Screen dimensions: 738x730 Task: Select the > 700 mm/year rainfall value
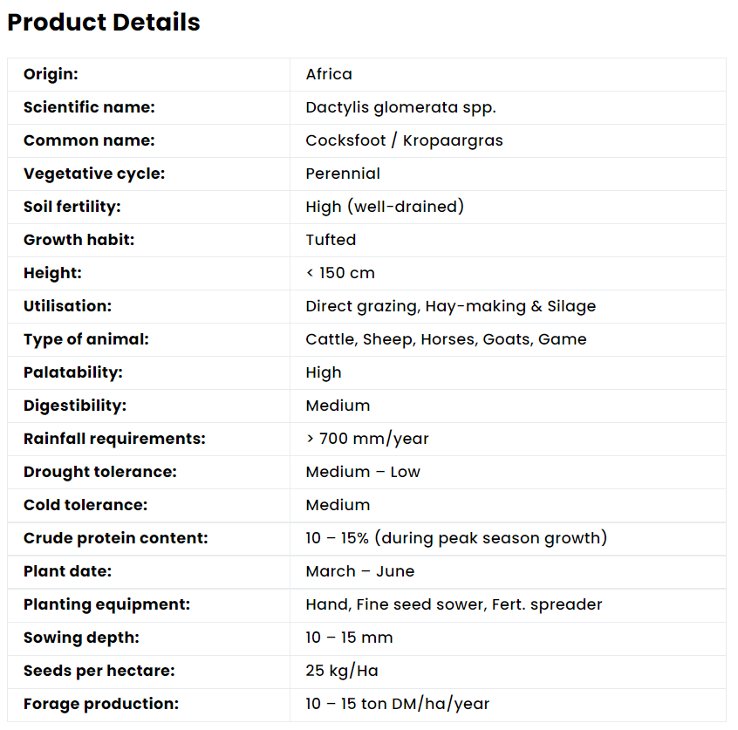click(x=367, y=439)
